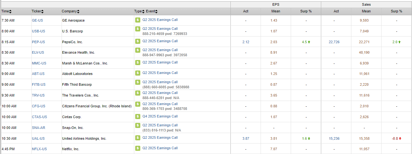Open the NFLX-US ticker link
The width and height of the screenshot is (412, 154).
click(39, 149)
